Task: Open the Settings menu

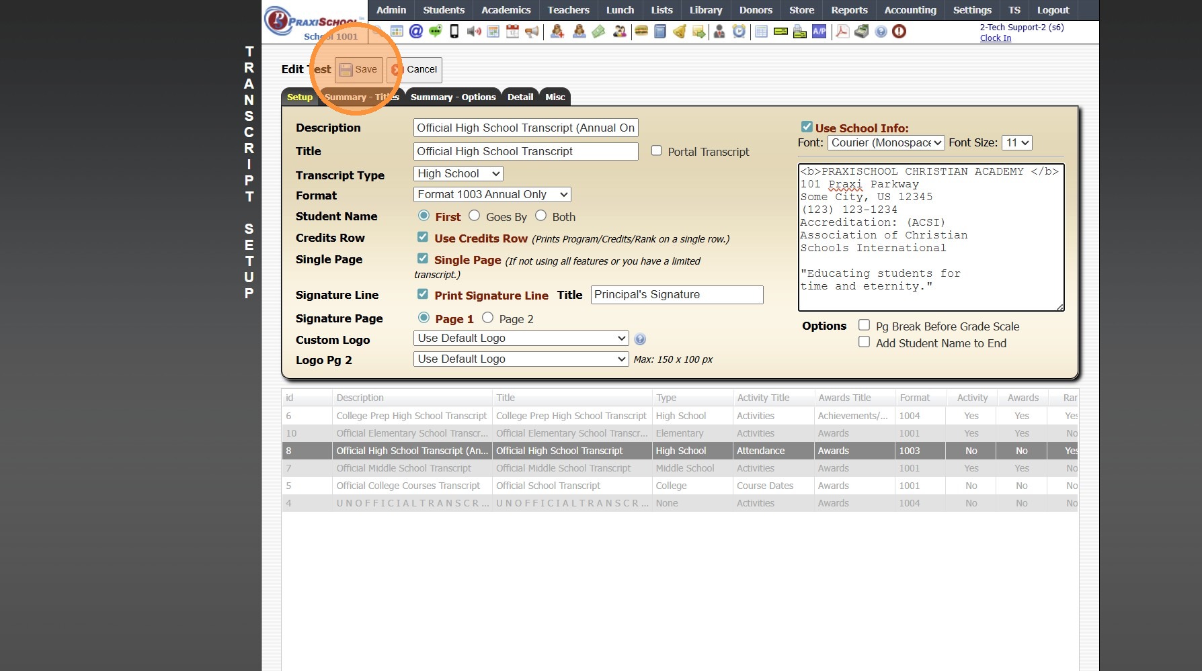Action: coord(972,10)
